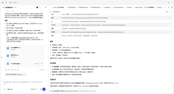The width and height of the screenshot is (174, 94).
Task: Click the chat title in the header
Action: 9,7
